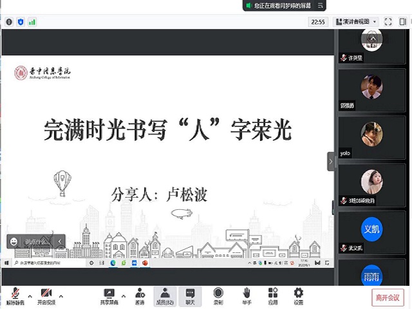Expand video options arrow beside 开启视频
412x309 pixels.
pos(61,296)
